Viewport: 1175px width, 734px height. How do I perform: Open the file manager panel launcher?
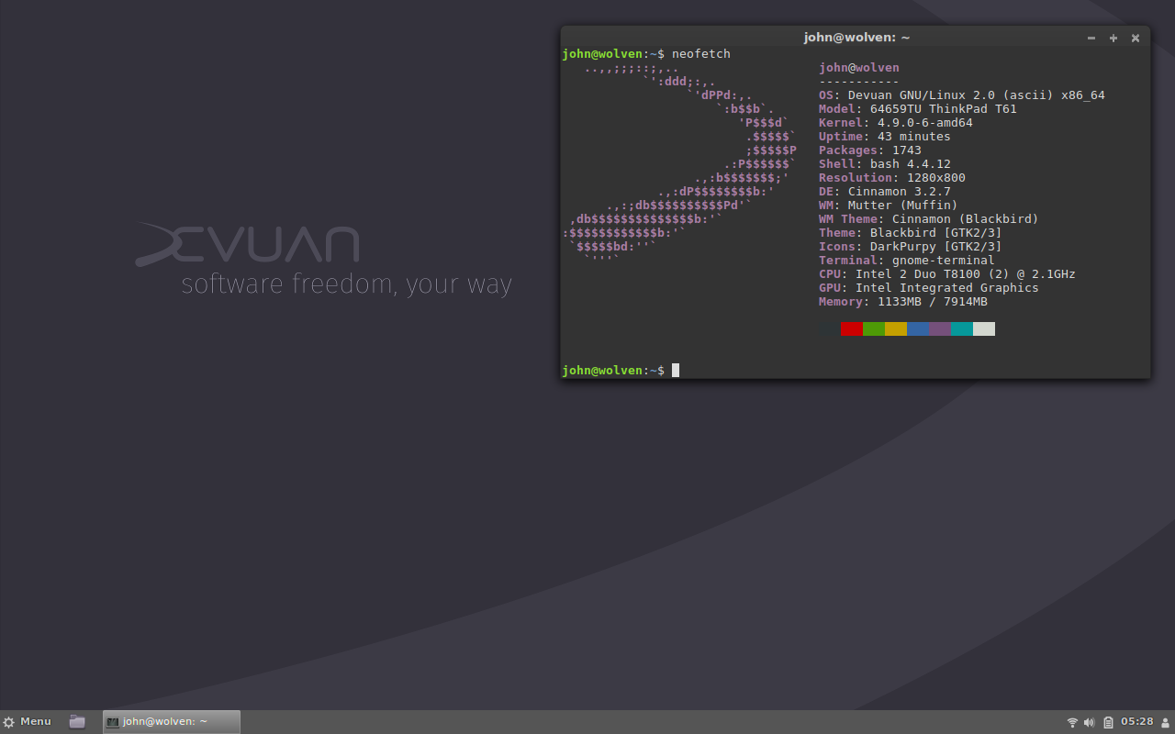77,722
